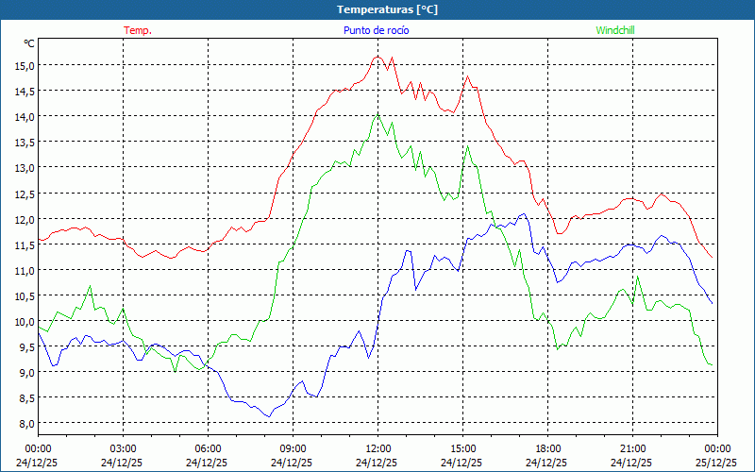This screenshot has width=755, height=472.
Task: Select the 06:00 time axis label
Action: coord(208,448)
